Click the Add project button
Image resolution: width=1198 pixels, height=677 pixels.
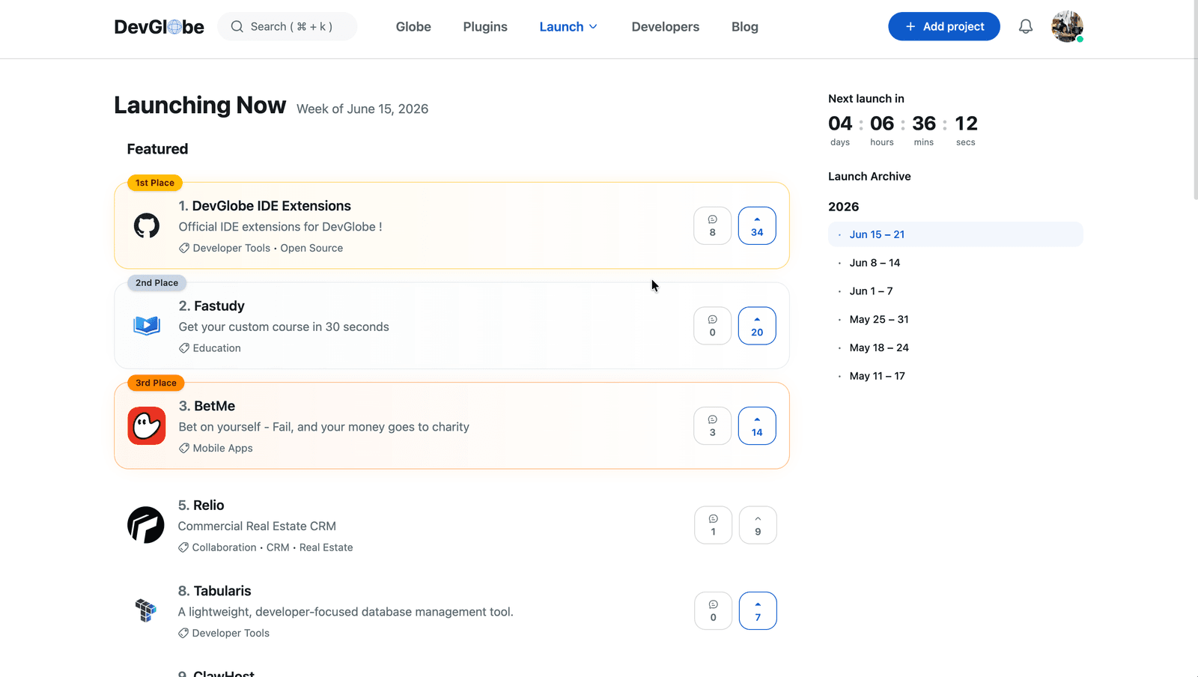click(x=944, y=26)
